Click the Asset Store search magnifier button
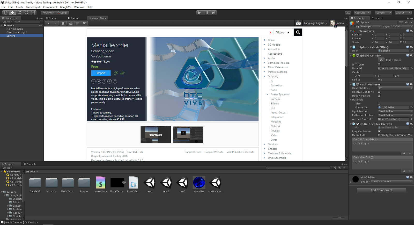This screenshot has width=414, height=225. click(298, 32)
